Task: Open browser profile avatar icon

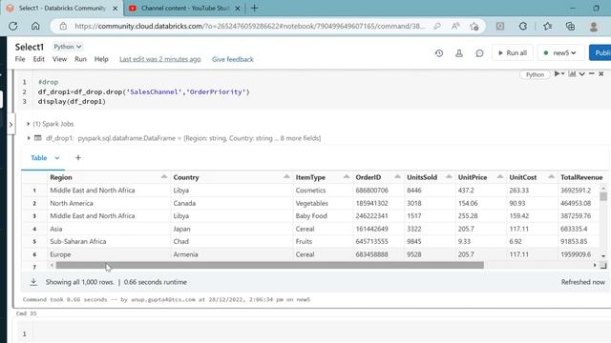Action: tap(594, 26)
